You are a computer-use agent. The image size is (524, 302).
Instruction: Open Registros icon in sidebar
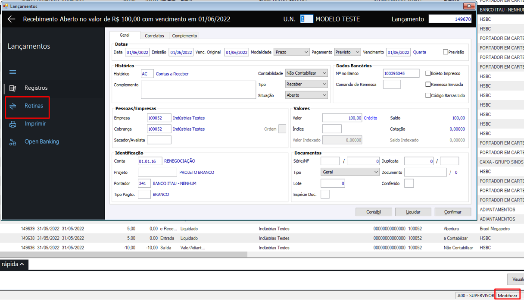[x=12, y=88]
